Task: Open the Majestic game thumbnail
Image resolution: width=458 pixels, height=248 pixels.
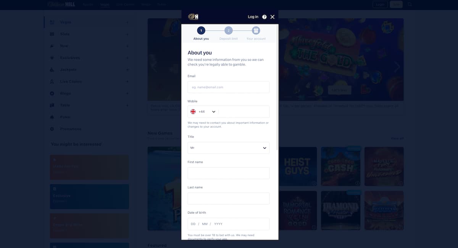Action: point(384,167)
